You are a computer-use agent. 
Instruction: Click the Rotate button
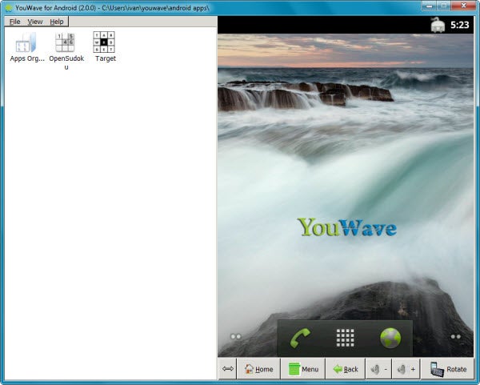tap(448, 369)
